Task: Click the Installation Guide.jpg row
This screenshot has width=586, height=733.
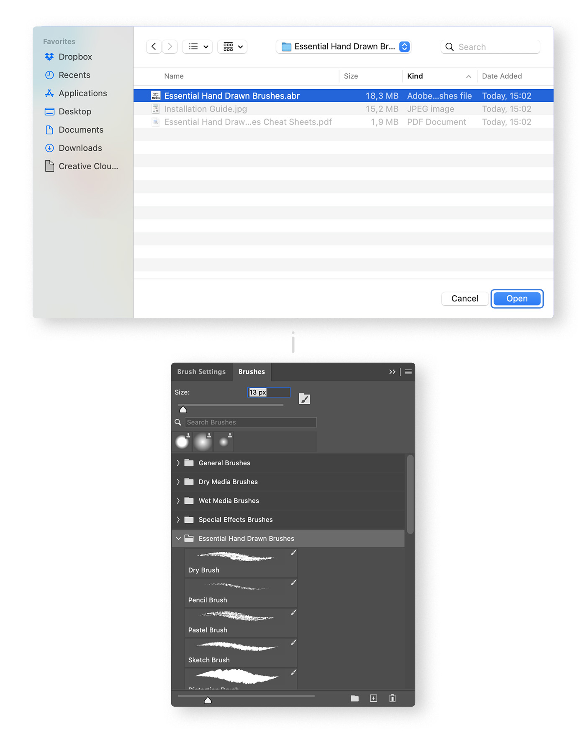Action: tap(343, 109)
